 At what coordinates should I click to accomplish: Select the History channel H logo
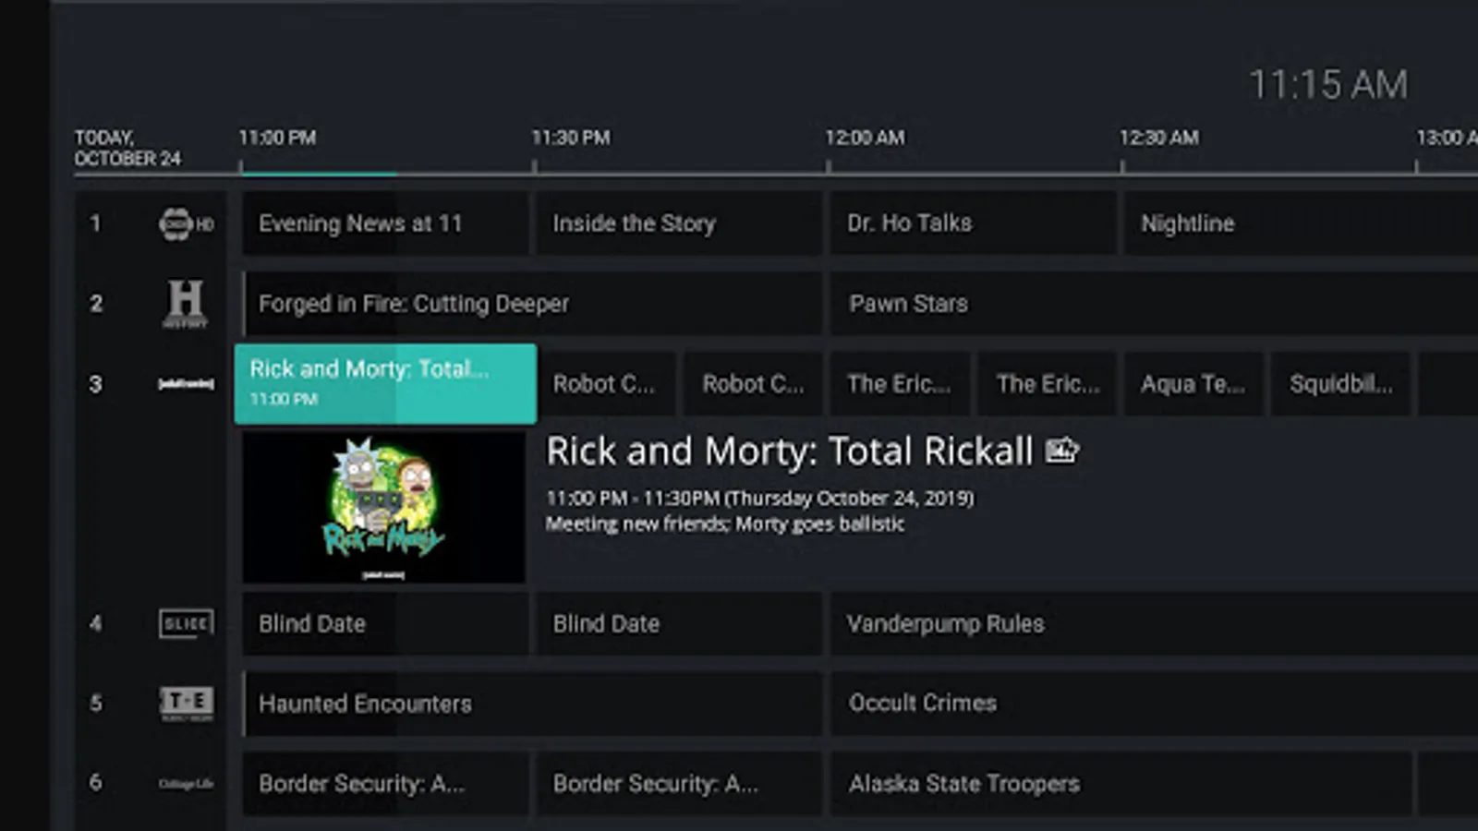(x=185, y=304)
